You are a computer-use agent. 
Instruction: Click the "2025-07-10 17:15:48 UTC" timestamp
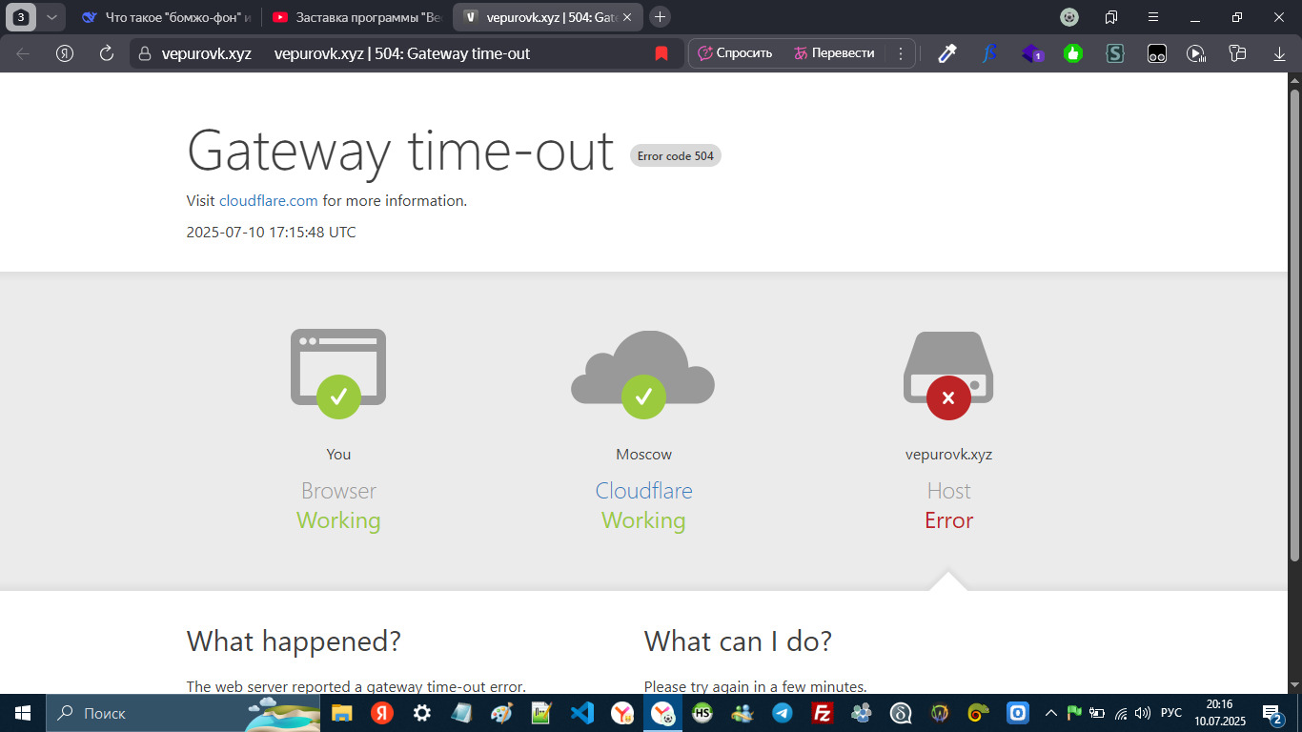[272, 232]
